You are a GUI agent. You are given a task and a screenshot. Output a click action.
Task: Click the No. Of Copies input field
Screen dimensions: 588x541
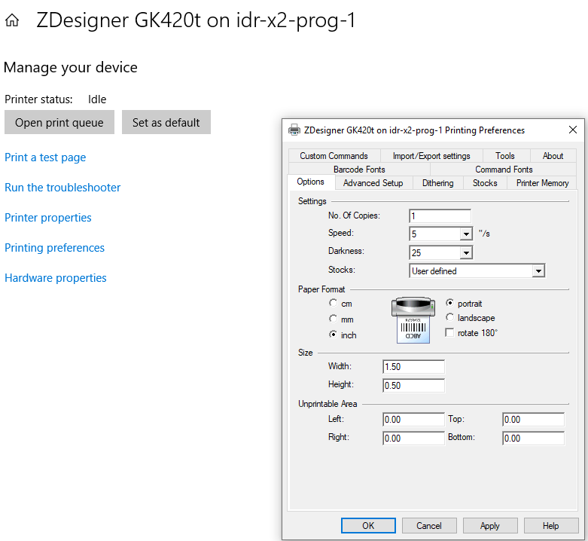(x=440, y=215)
